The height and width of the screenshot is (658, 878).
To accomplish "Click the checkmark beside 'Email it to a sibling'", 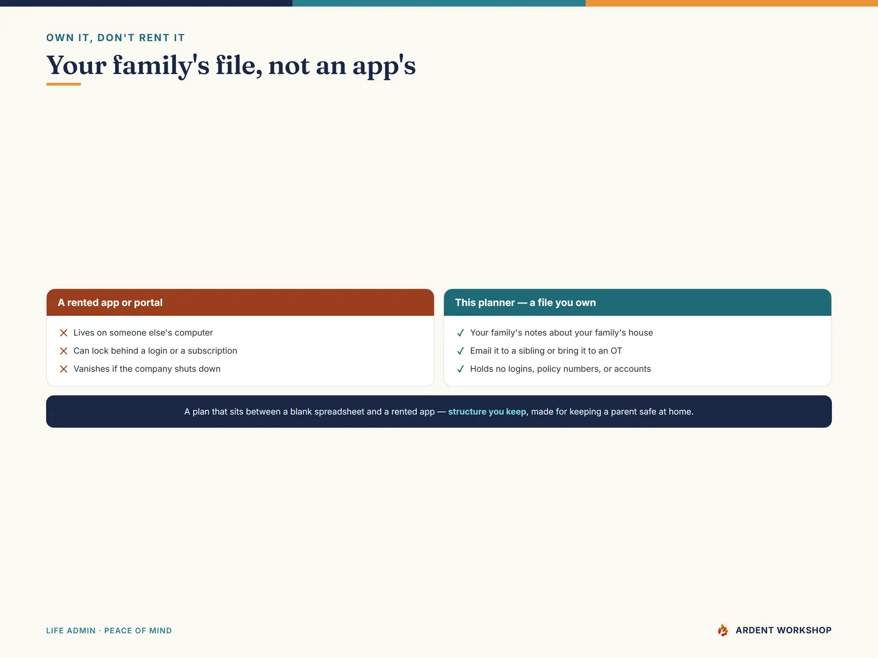I will 460,351.
